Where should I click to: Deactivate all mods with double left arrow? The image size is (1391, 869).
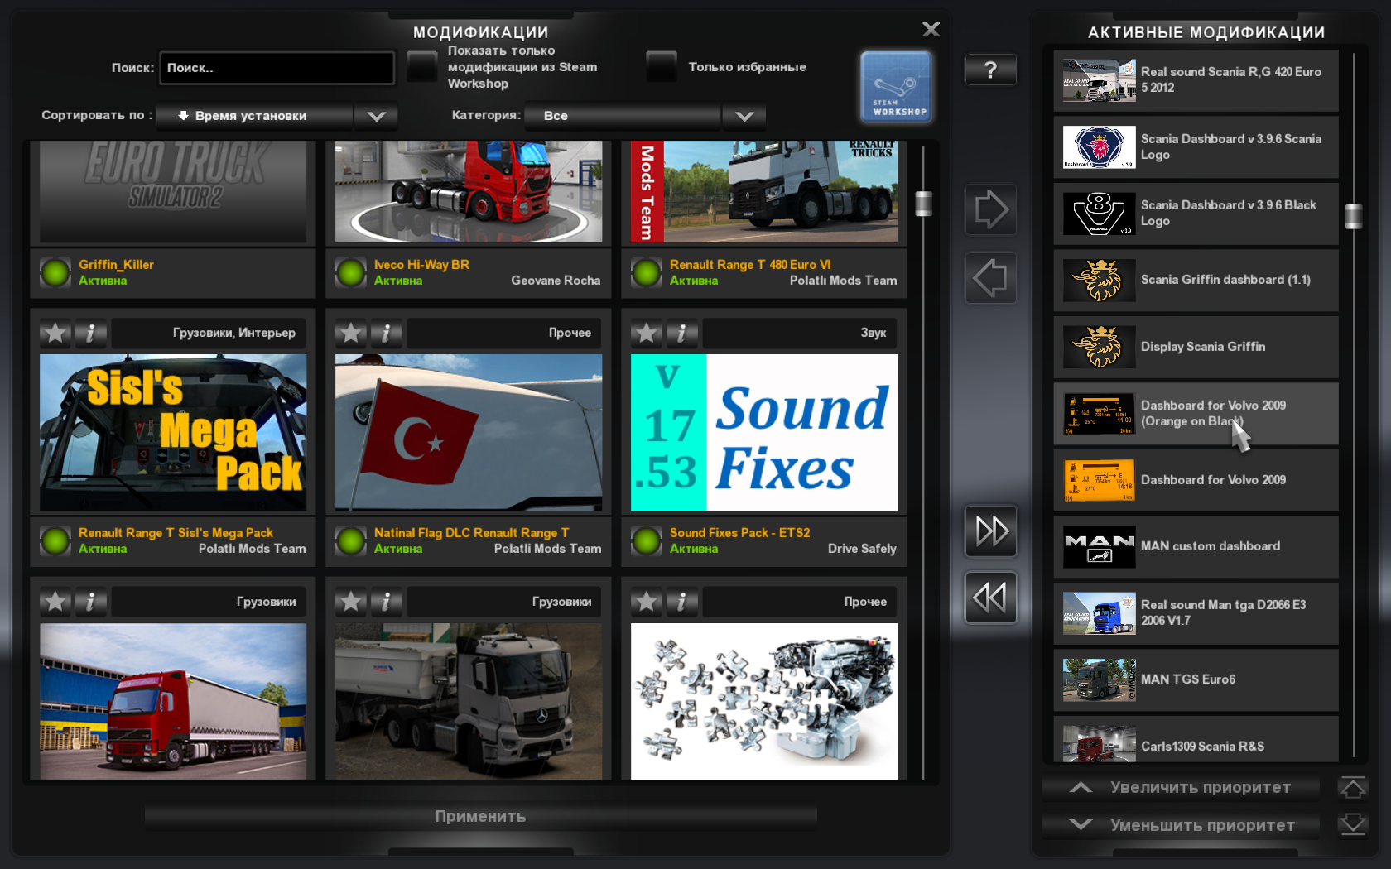[x=990, y=597]
